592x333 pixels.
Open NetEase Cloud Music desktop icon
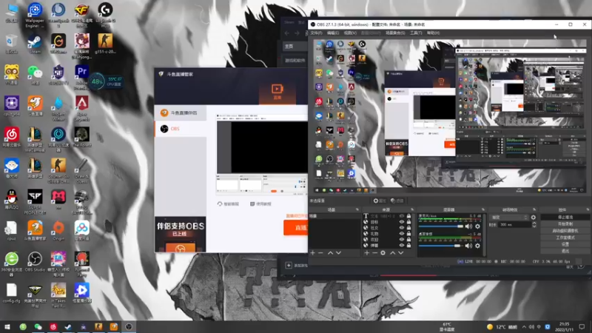tap(12, 137)
